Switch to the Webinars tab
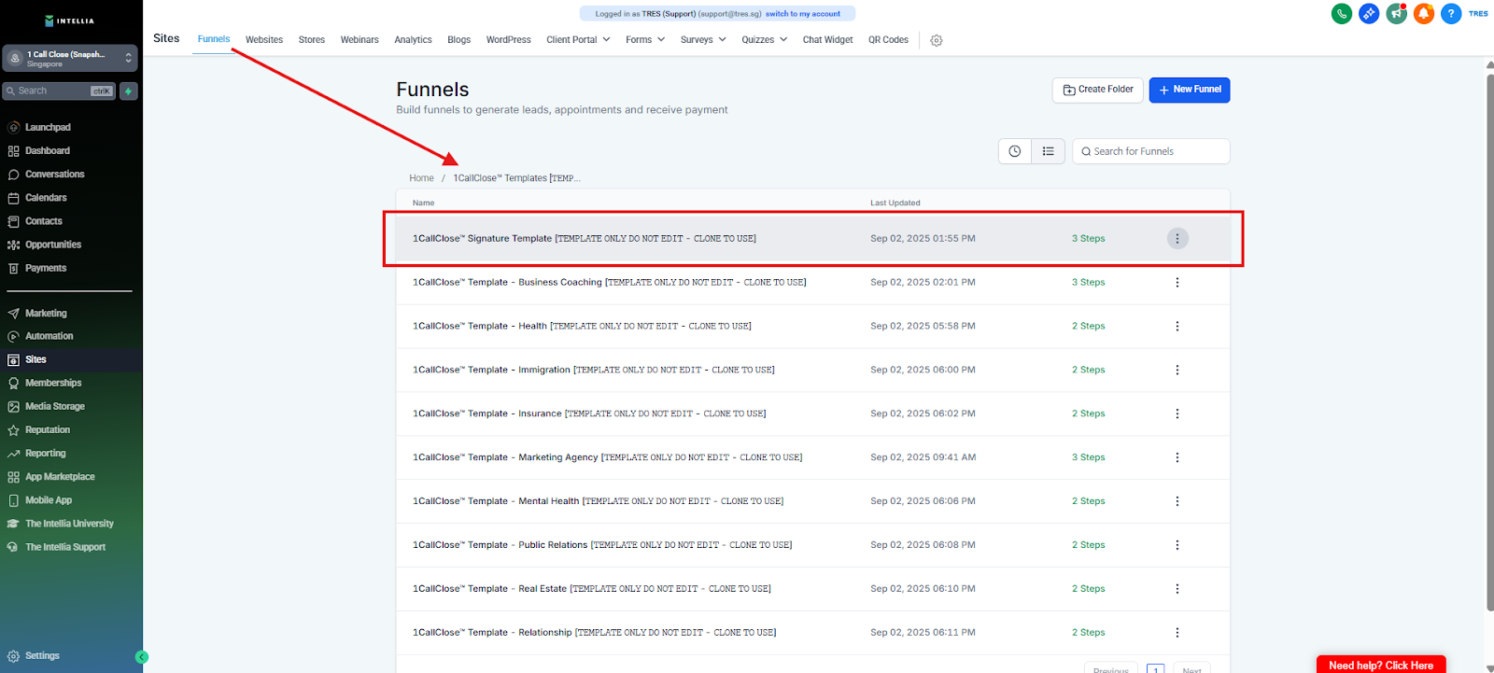1494x673 pixels. [359, 40]
